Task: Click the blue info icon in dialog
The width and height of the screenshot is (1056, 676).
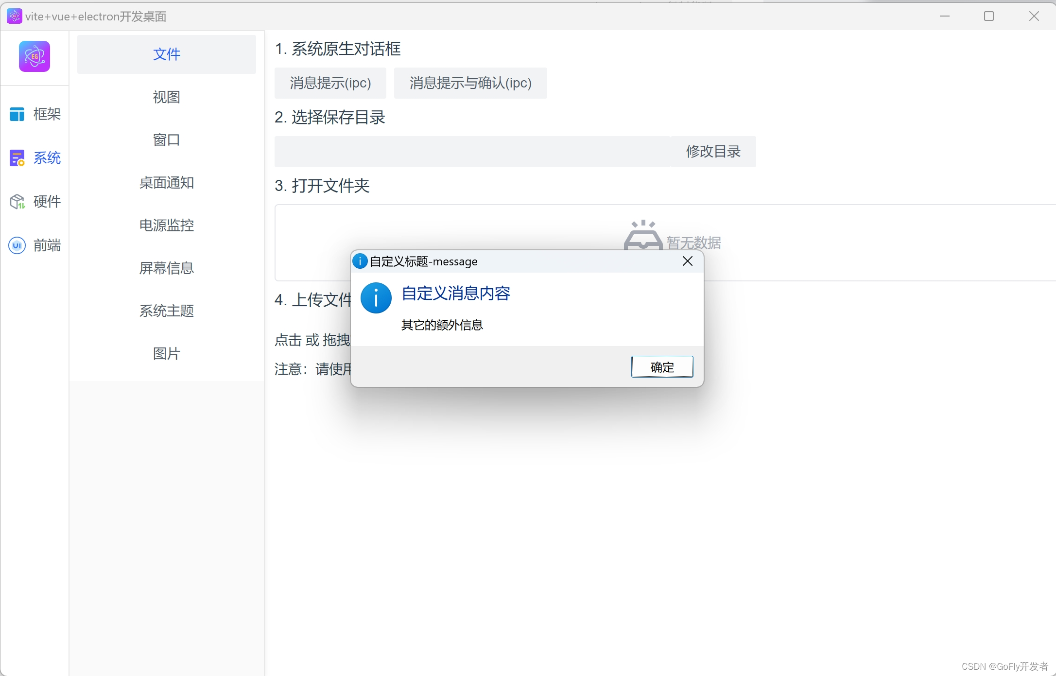Action: click(376, 298)
